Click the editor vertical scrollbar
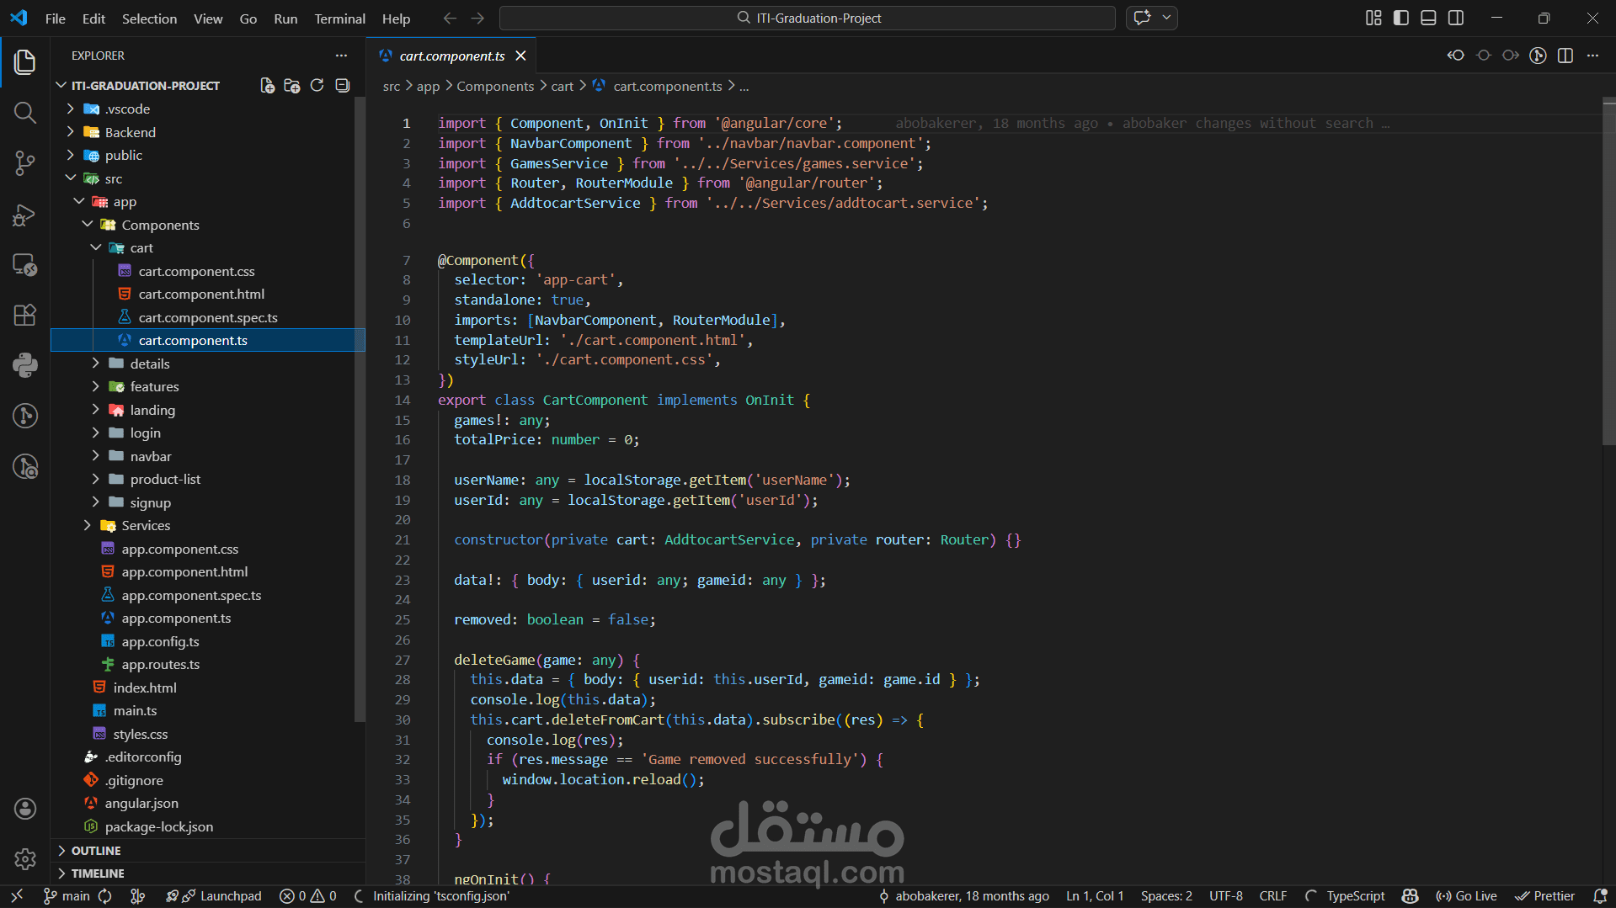 coord(1608,273)
